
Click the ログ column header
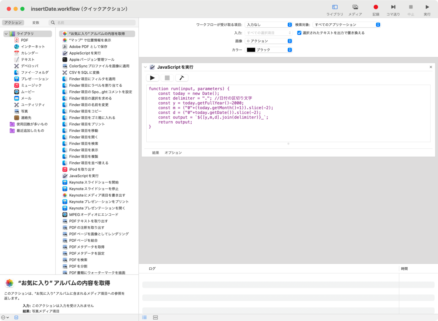pos(152,269)
